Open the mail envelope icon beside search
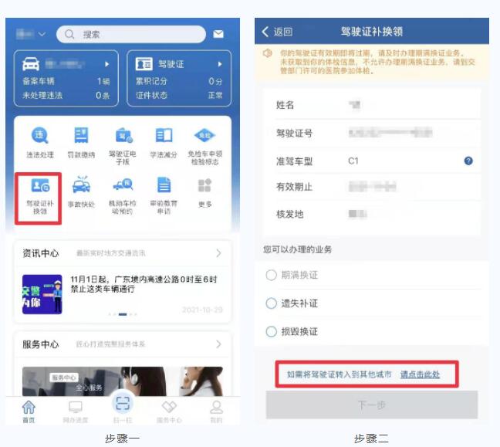500x447 pixels. [x=218, y=35]
